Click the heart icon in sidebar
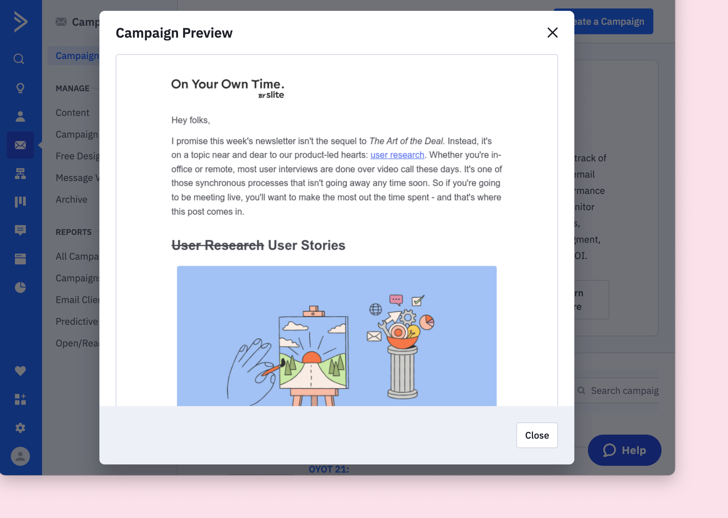728x518 pixels. point(20,371)
